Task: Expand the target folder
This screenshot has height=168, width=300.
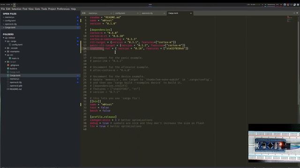Action: [x=5, y=62]
